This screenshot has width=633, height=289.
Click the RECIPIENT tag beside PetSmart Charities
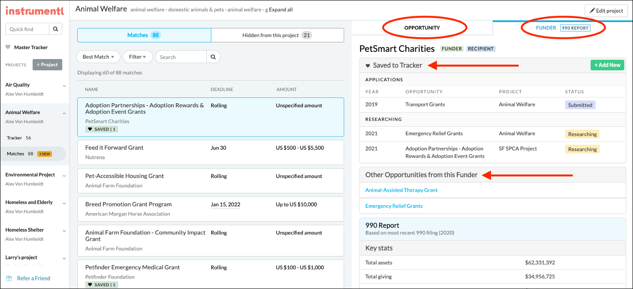click(x=481, y=49)
